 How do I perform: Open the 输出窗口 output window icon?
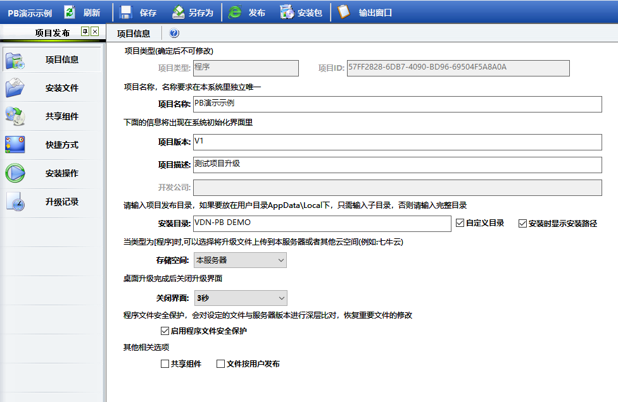pos(344,12)
